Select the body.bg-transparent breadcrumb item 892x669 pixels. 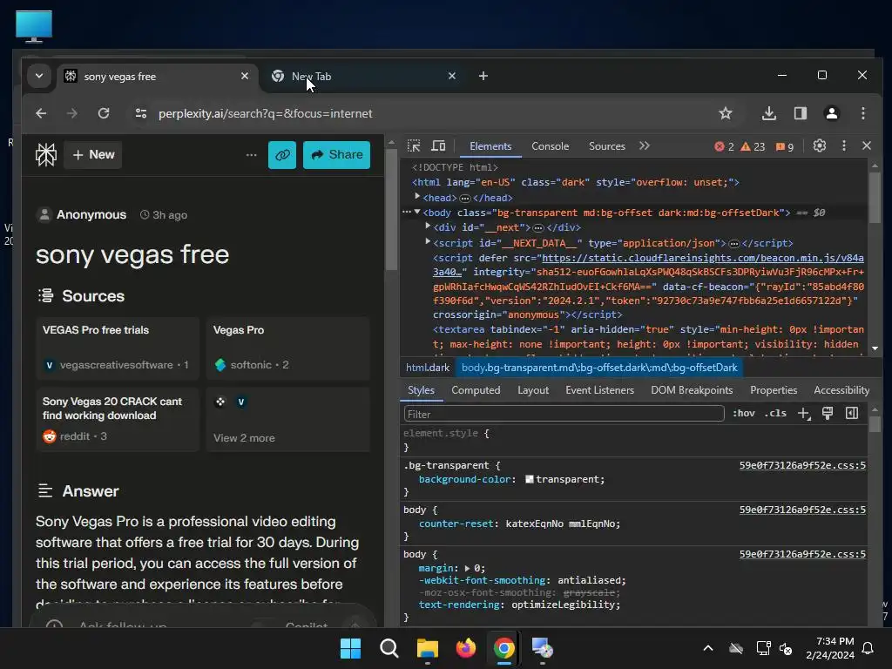[x=599, y=368]
